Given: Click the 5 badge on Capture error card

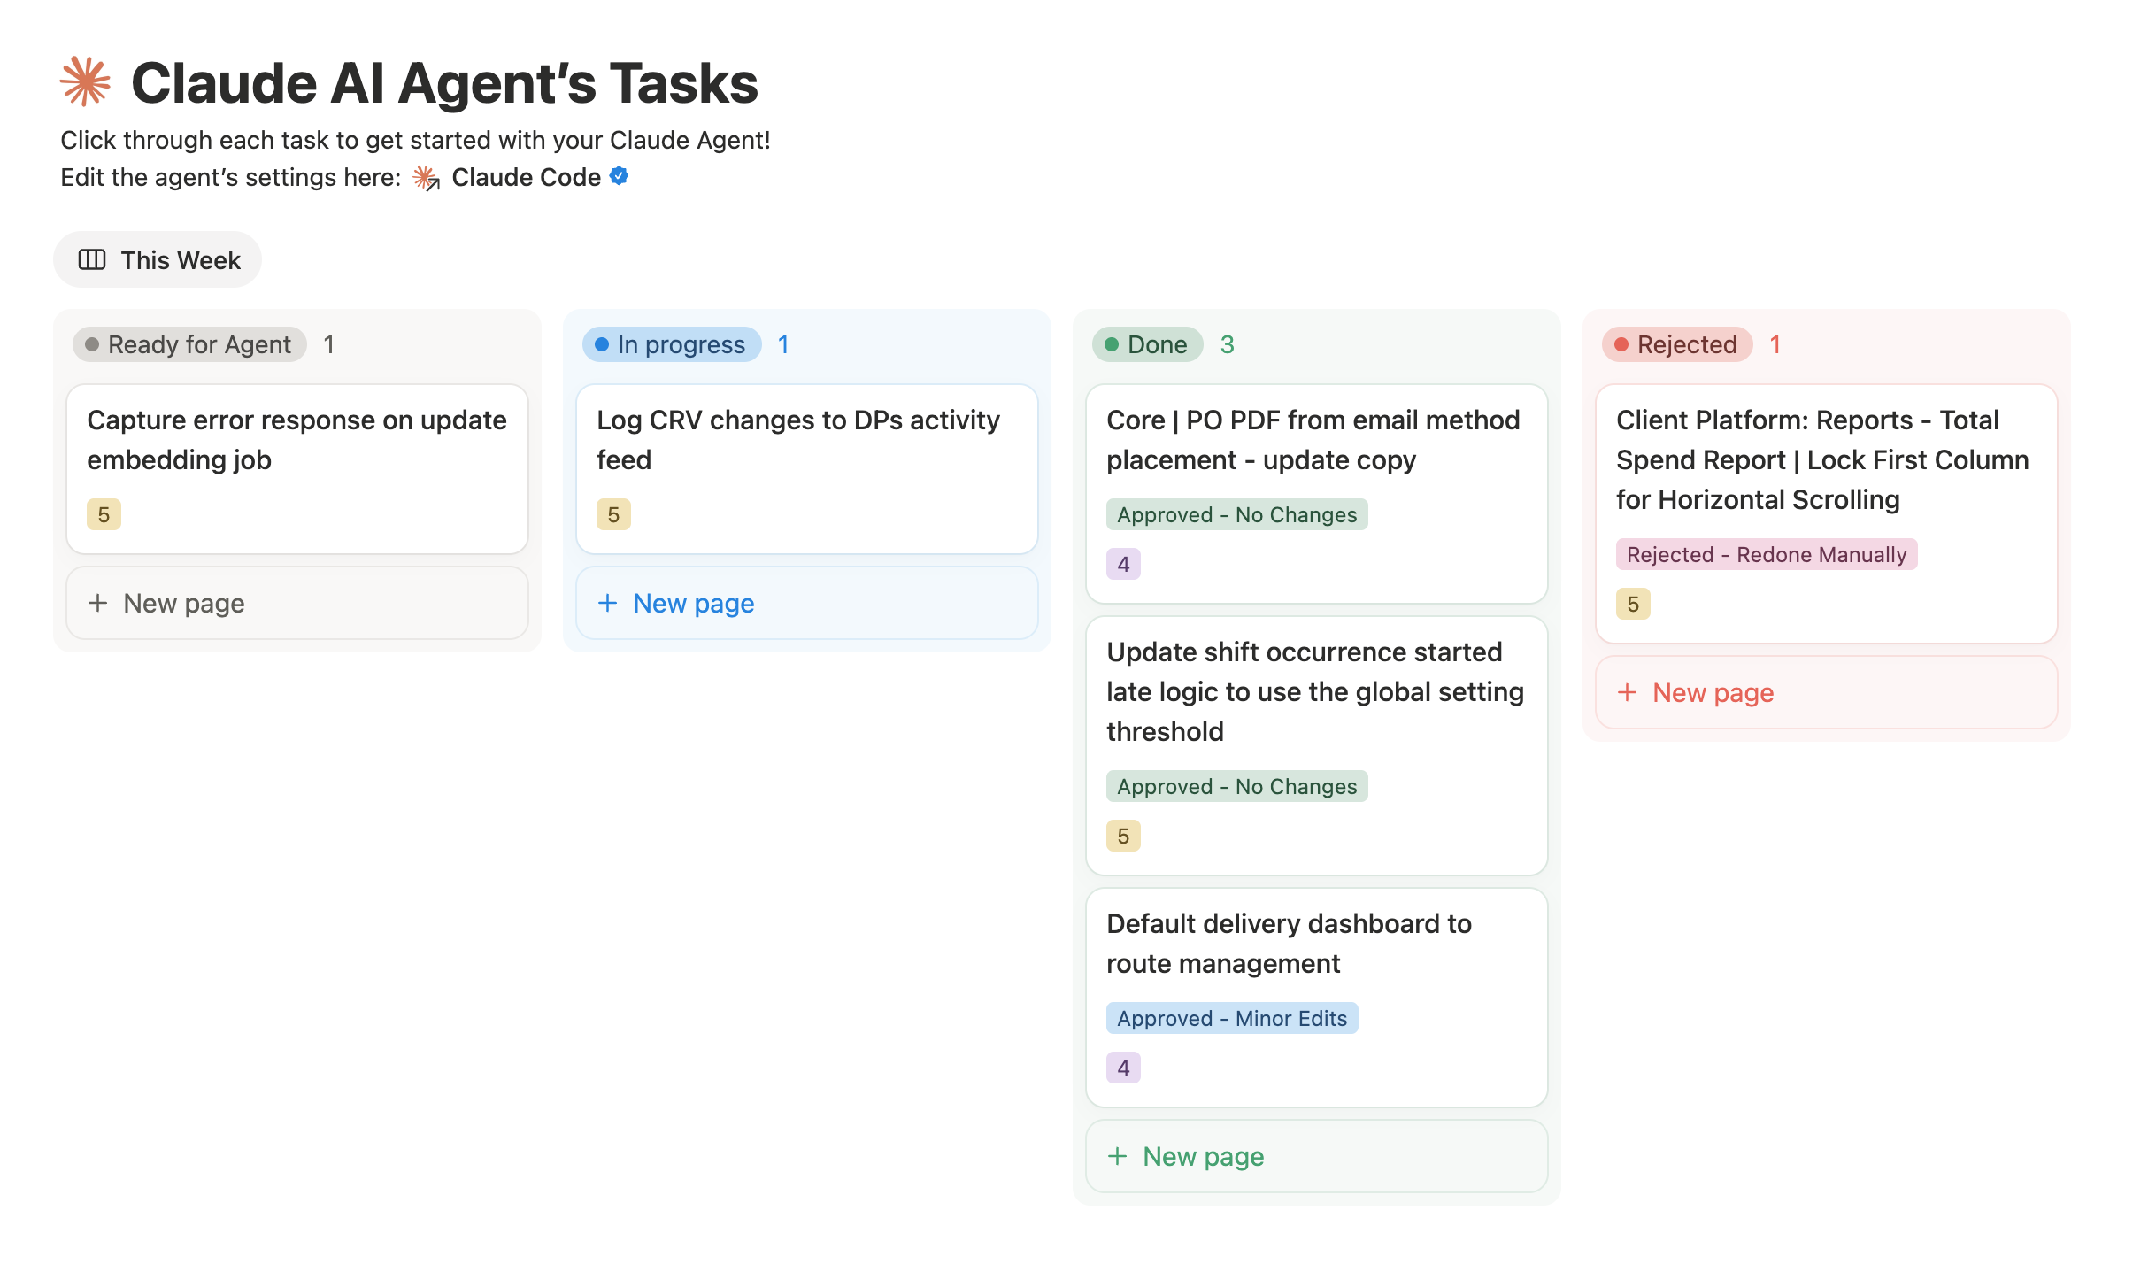Looking at the screenshot, I should coord(104,514).
